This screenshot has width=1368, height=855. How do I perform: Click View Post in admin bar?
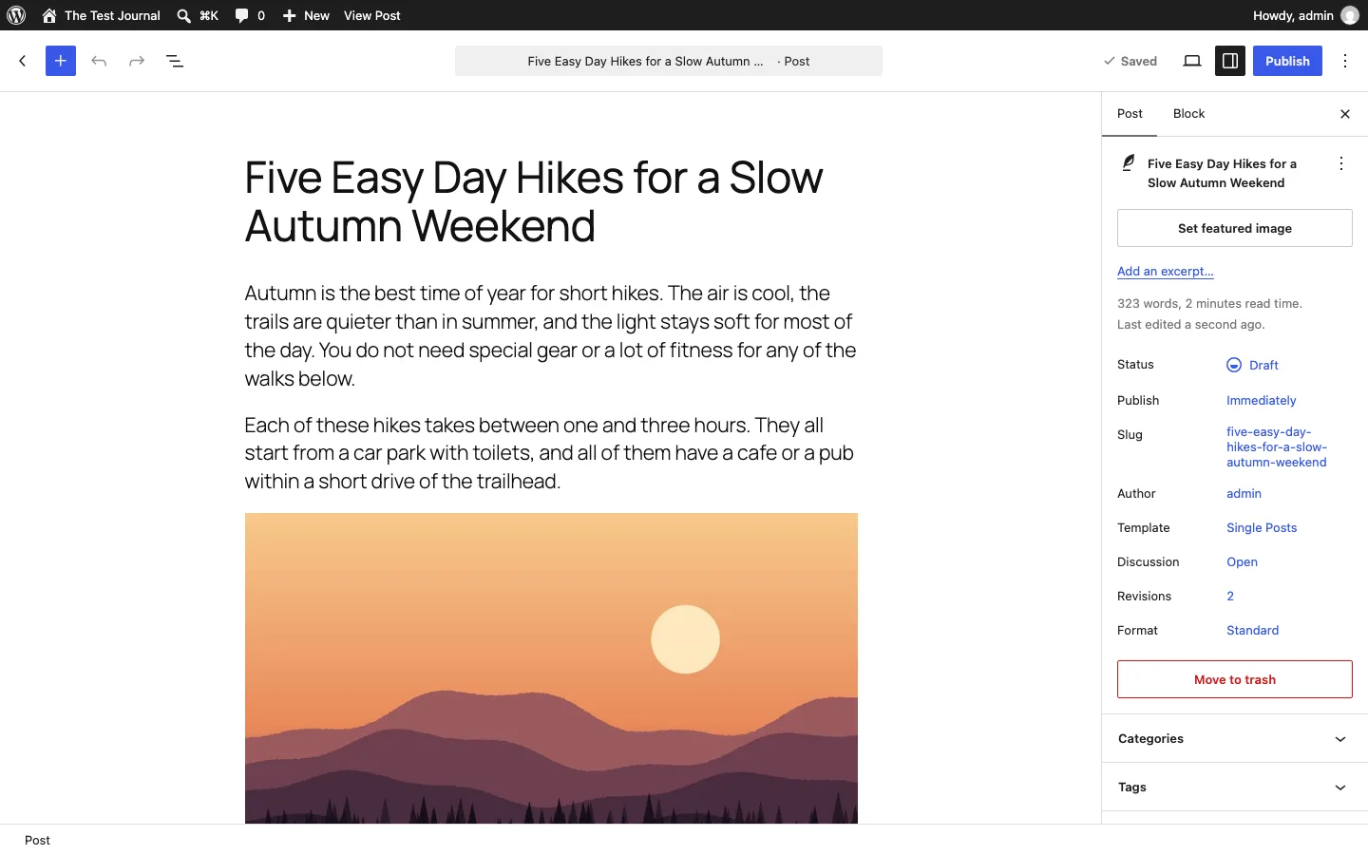click(372, 15)
